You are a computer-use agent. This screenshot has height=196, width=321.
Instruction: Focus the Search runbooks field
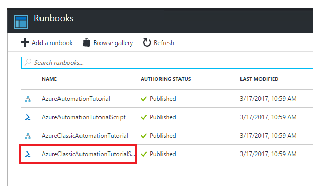(x=167, y=62)
